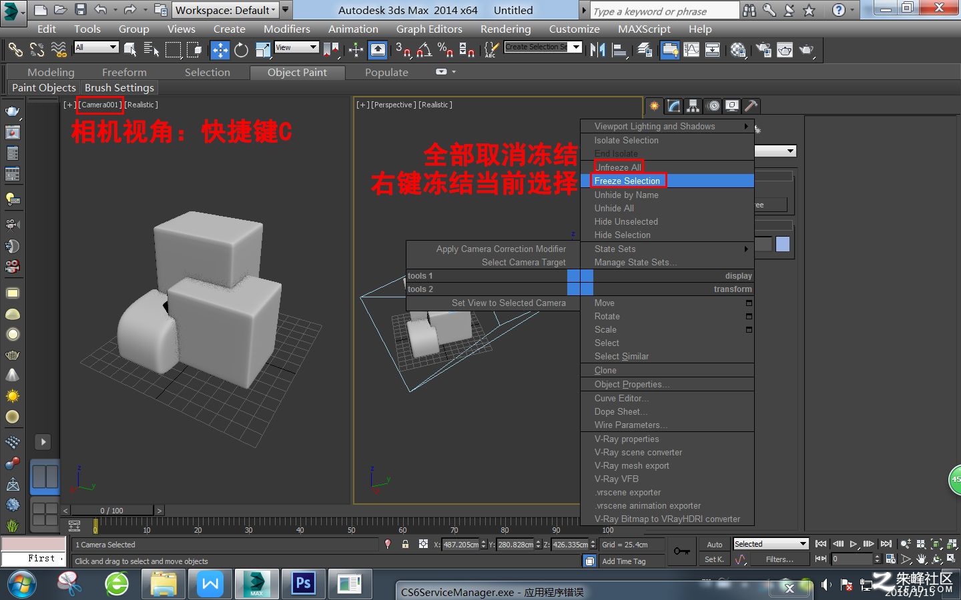Toggle Auto key mode button
This screenshot has width=961, height=600.
coord(714,544)
